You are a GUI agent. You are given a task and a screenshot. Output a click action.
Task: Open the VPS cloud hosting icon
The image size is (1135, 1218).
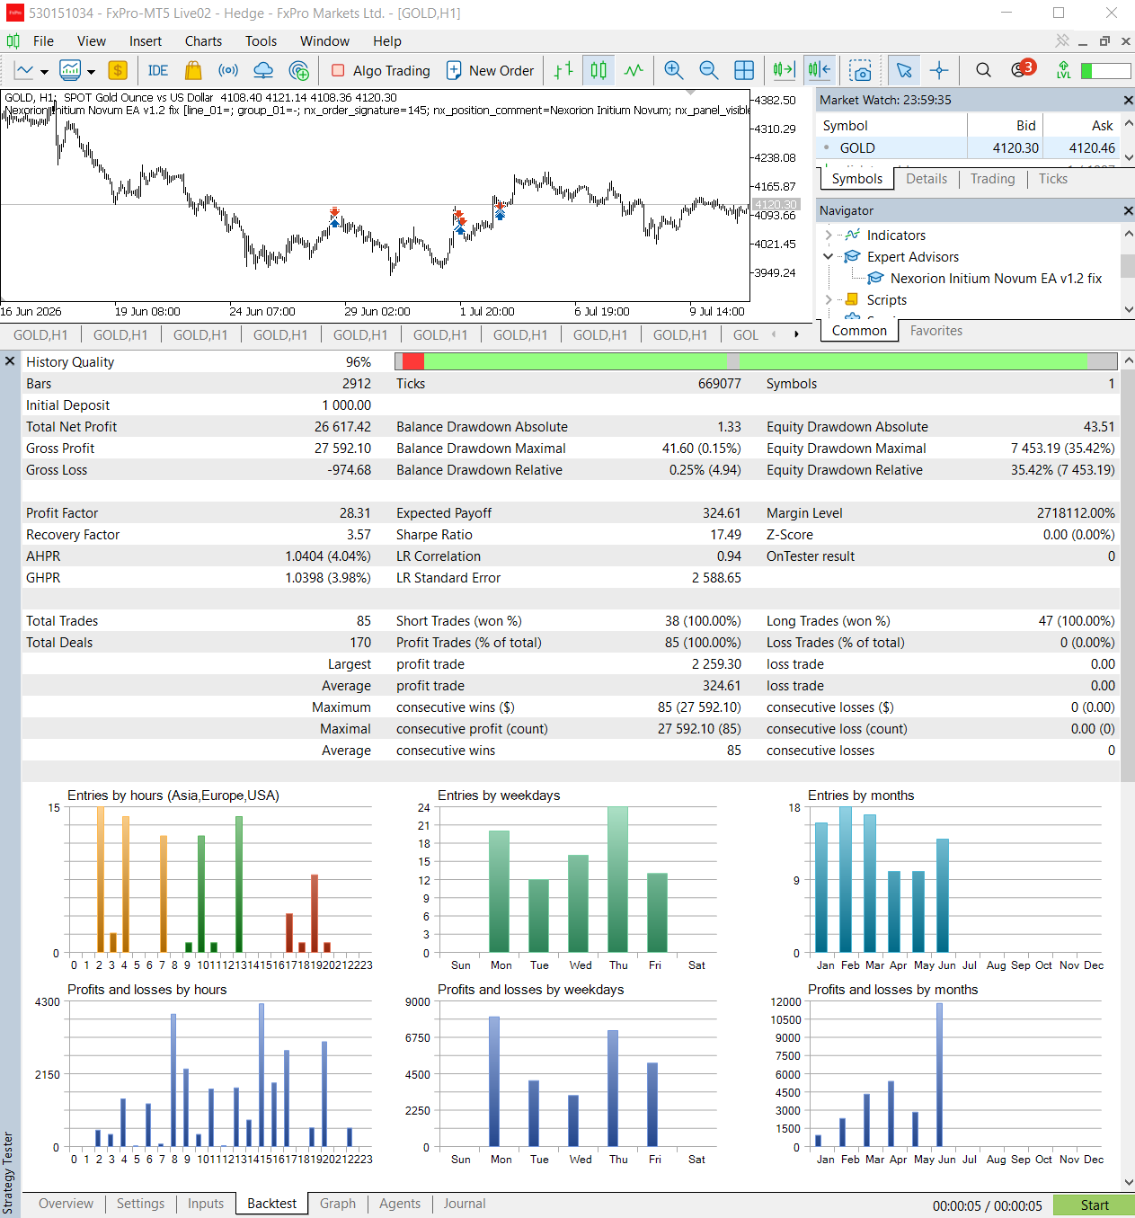[263, 70]
